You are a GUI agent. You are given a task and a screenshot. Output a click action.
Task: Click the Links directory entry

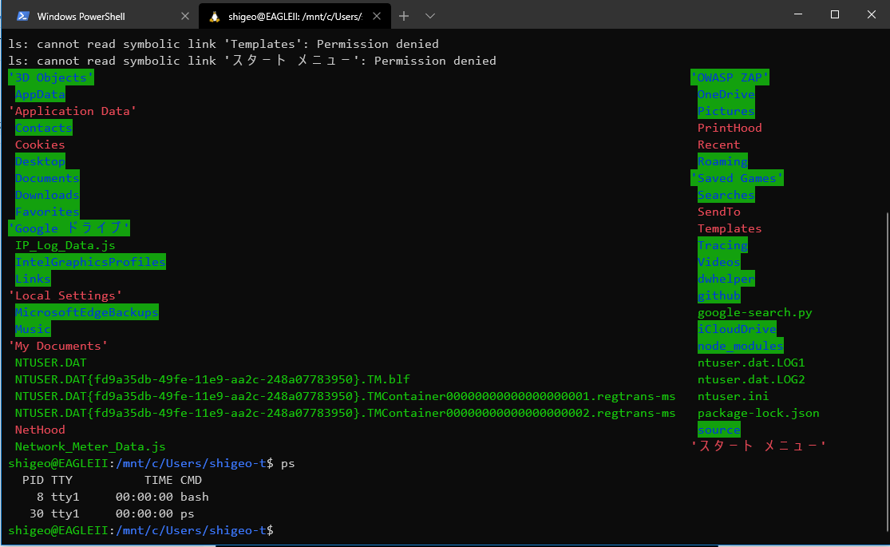click(33, 279)
